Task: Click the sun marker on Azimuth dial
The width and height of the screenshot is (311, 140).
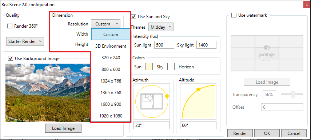Action: (167, 96)
